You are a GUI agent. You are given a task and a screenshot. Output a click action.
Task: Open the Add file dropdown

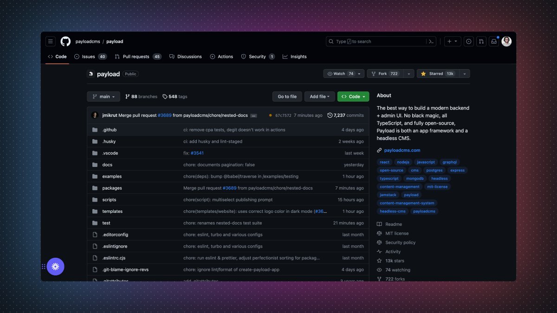319,96
